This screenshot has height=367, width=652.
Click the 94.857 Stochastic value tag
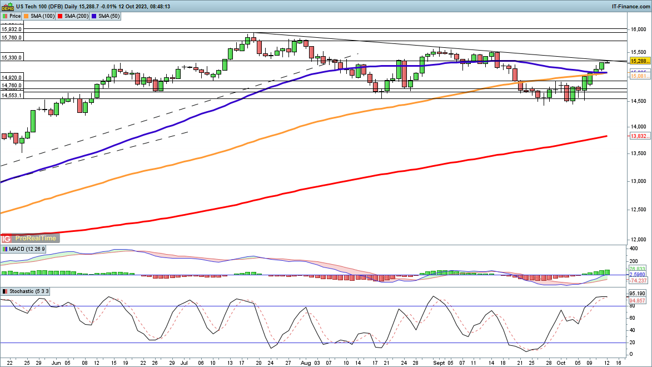point(638,300)
